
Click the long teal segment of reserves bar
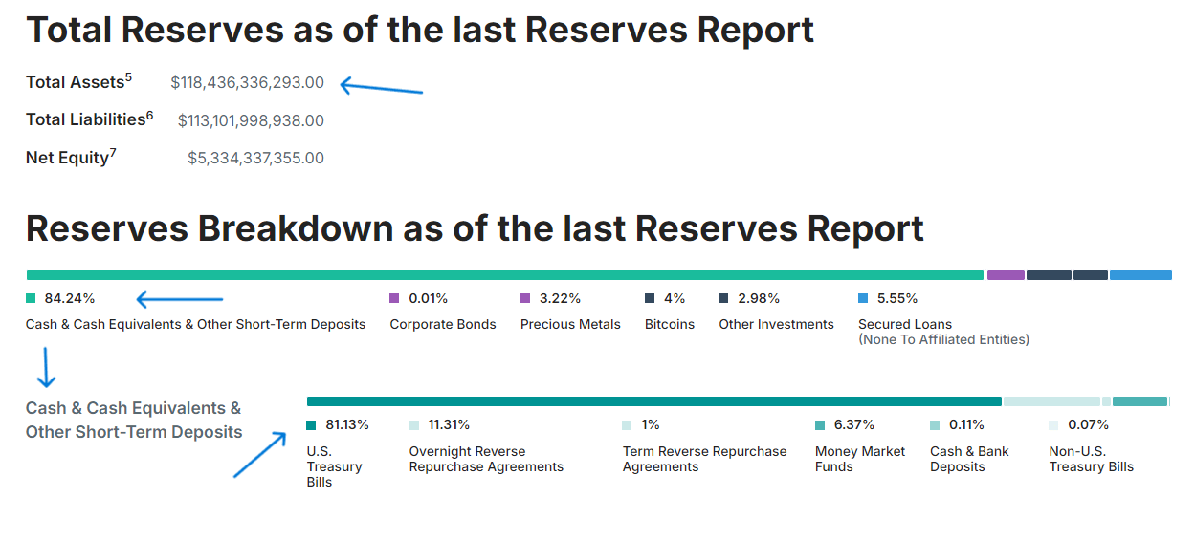[x=505, y=275]
